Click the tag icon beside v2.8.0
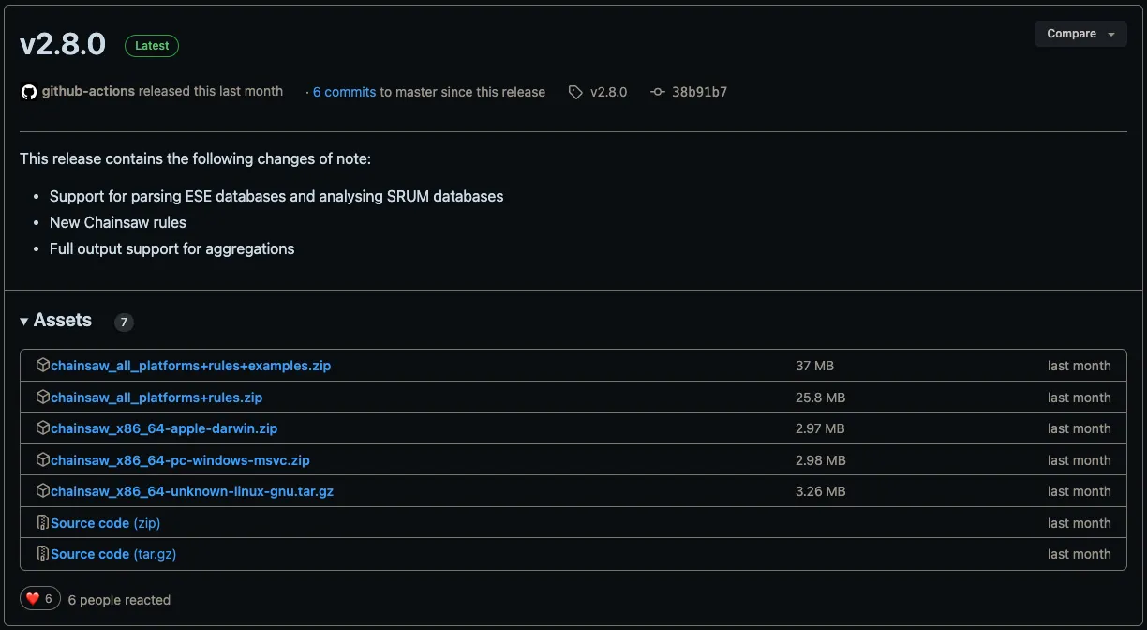The image size is (1147, 630). pyautogui.click(x=575, y=92)
